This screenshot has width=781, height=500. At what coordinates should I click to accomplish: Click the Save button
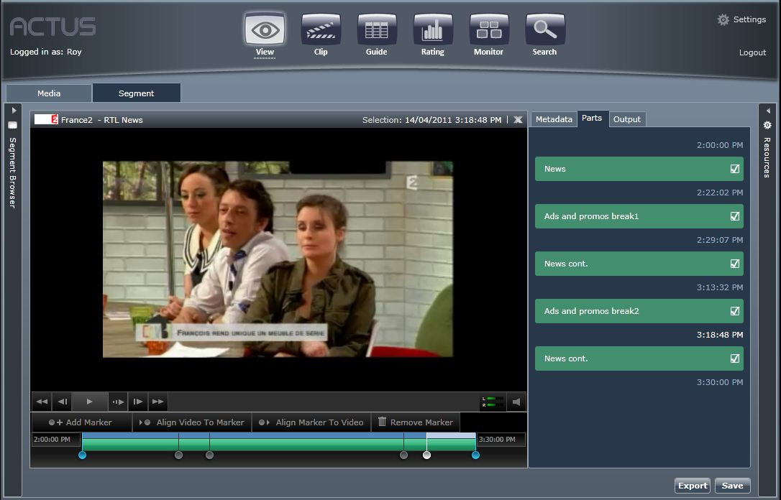[732, 486]
